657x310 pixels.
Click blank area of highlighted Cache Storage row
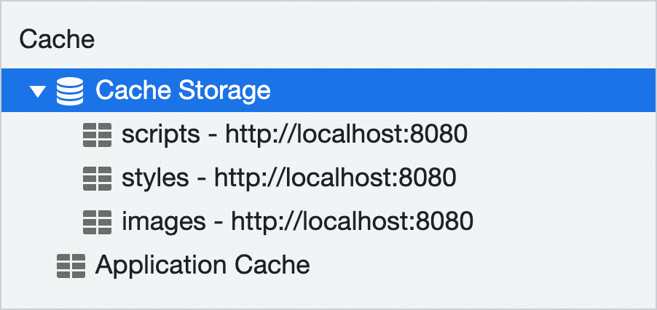click(466, 91)
